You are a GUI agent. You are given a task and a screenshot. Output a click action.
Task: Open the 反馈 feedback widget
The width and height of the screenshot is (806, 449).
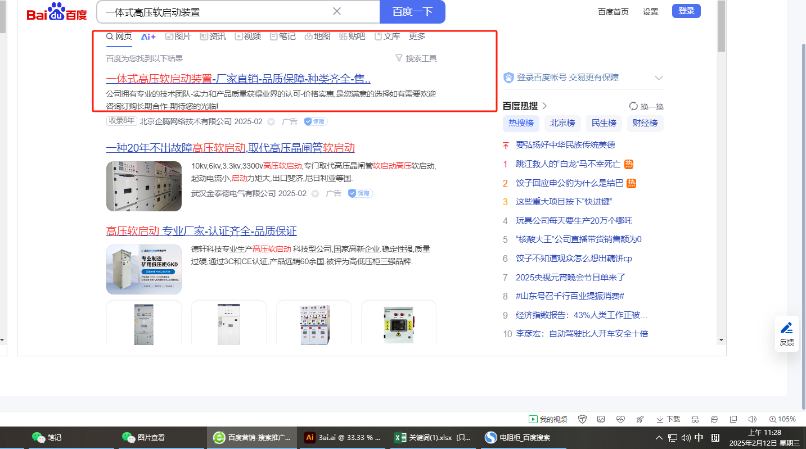[786, 334]
